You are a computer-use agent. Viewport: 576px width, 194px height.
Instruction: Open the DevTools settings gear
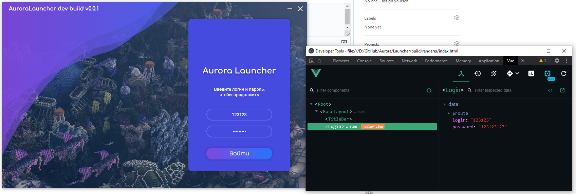(557, 61)
